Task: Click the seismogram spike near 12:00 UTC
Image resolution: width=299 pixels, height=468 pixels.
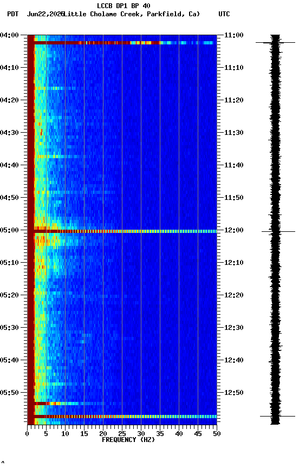Action: point(278,231)
